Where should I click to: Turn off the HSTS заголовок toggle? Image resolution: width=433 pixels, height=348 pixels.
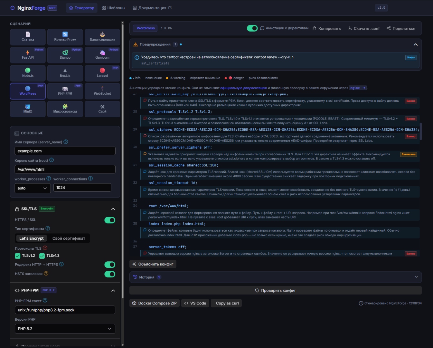110,274
